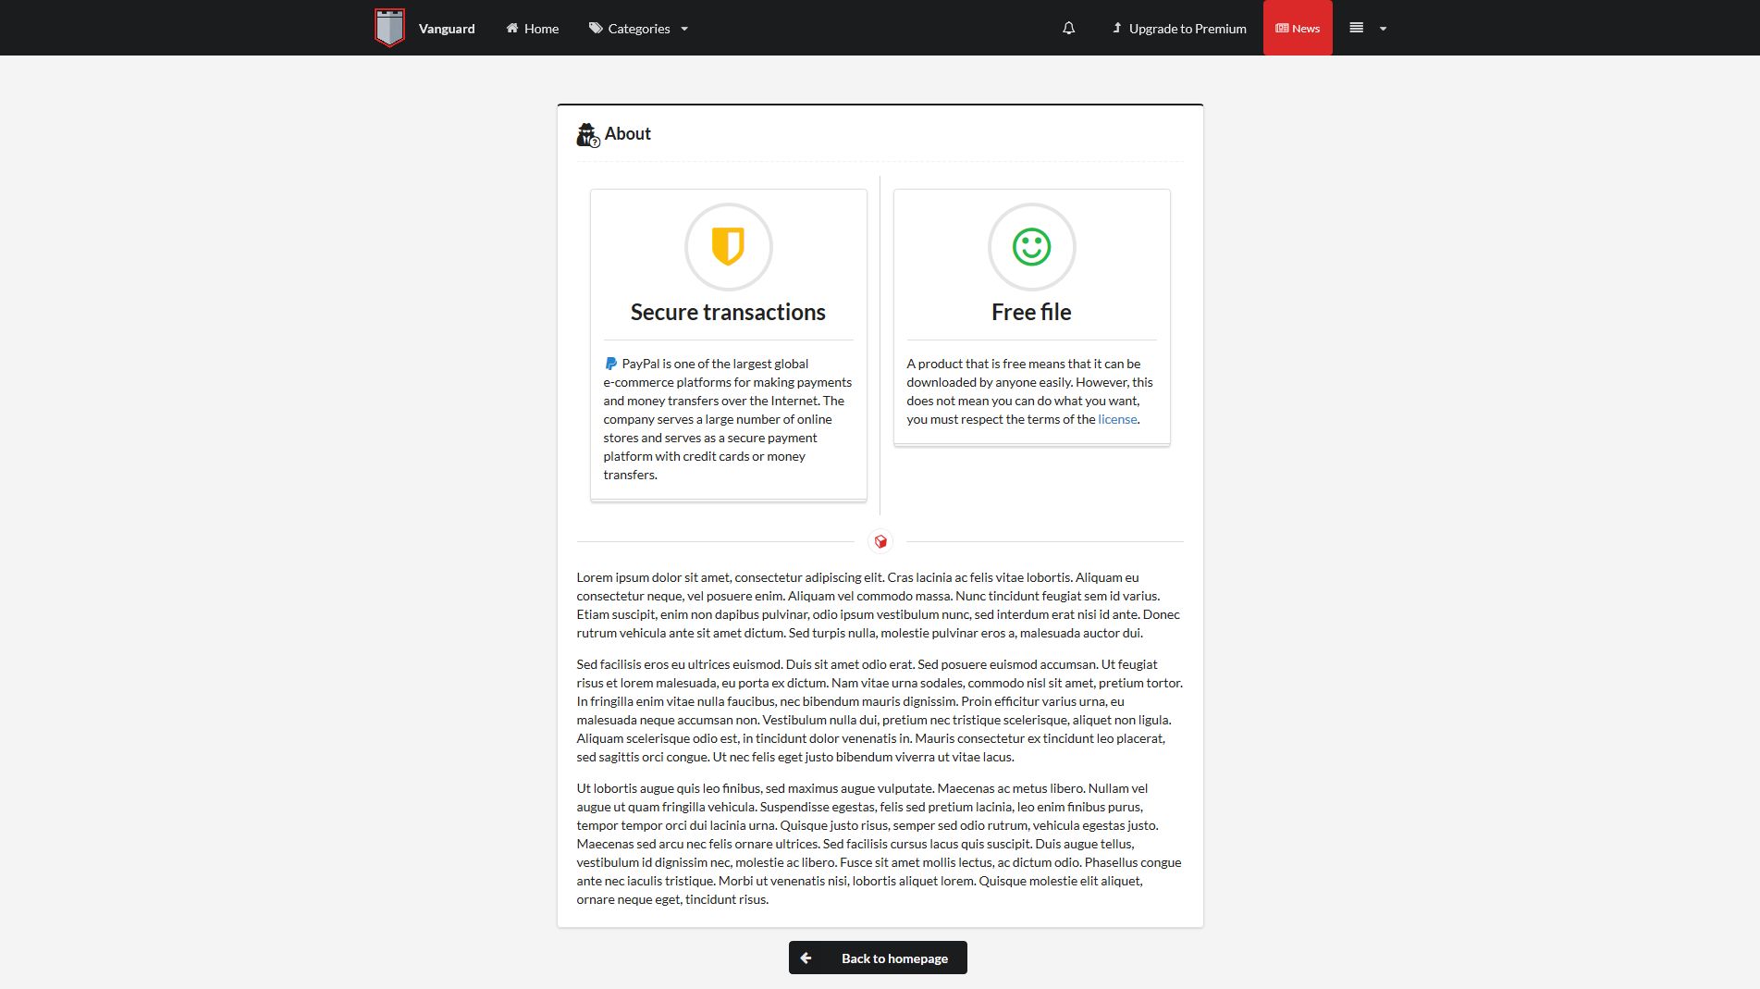Click the Free file heading
This screenshot has width=1760, height=989.
pos(1031,312)
